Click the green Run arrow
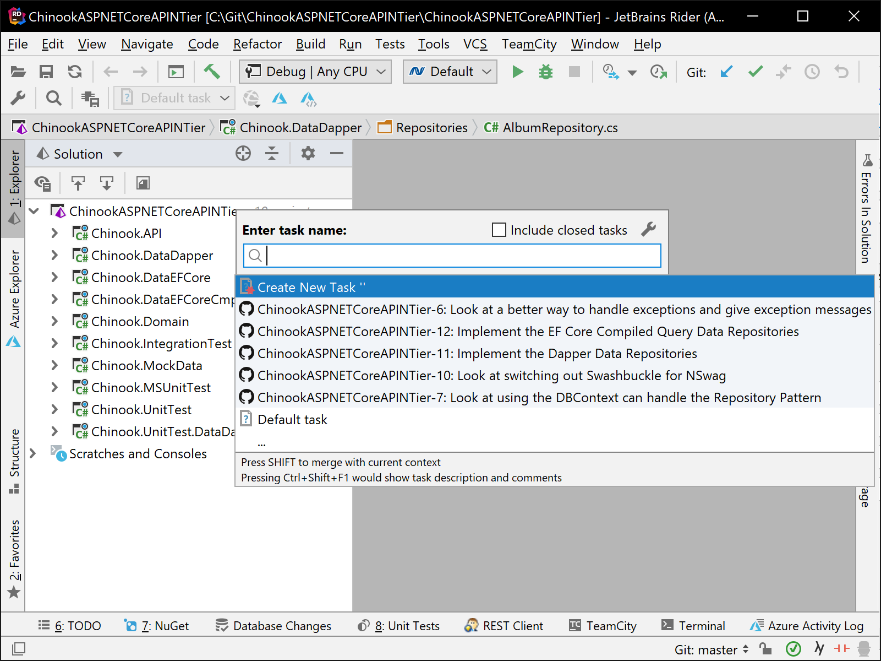 click(x=517, y=72)
